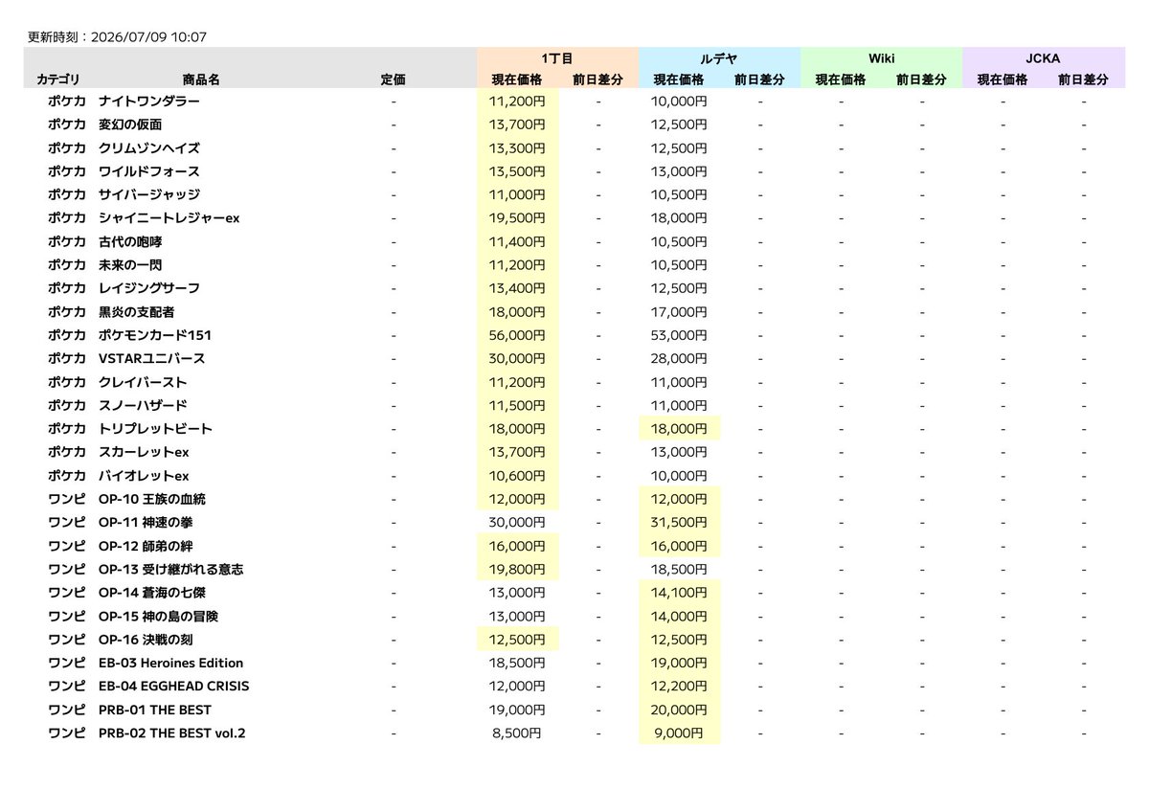Click the 11,400円 price for 古代の咆哮
This screenshot has height=812, width=1149.
pyautogui.click(x=518, y=241)
